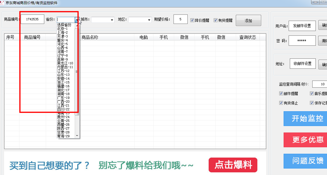Viewport: 327px width, 175px height.
Task: Click the 商品名称 column header
Action: point(90,37)
